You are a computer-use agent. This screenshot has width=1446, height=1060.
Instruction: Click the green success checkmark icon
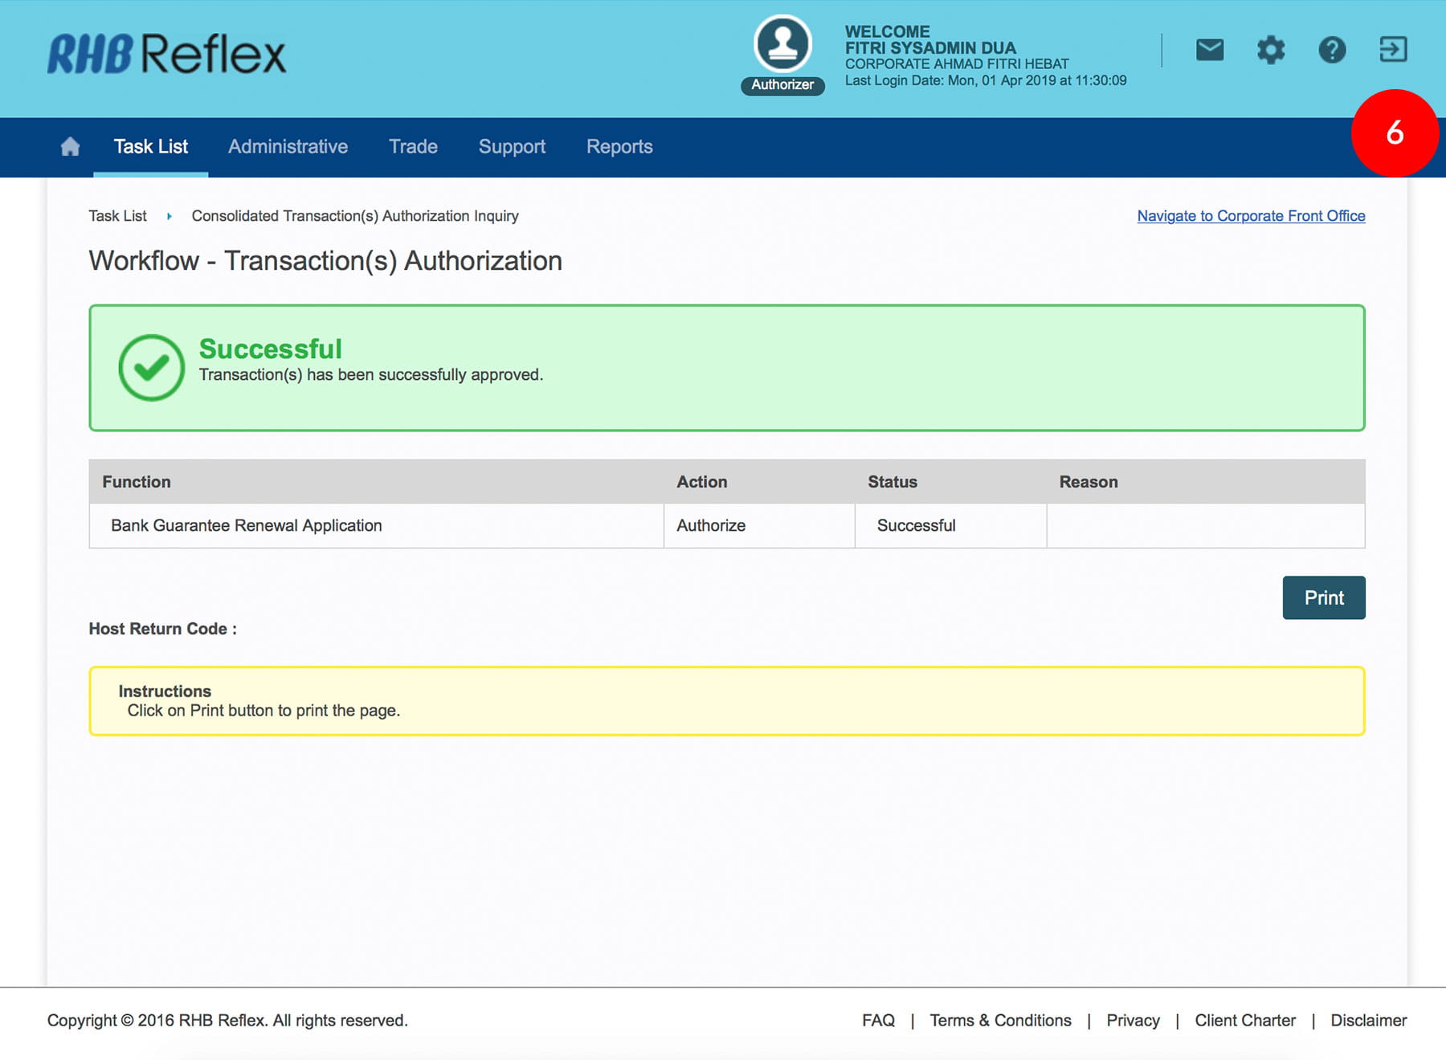point(151,368)
